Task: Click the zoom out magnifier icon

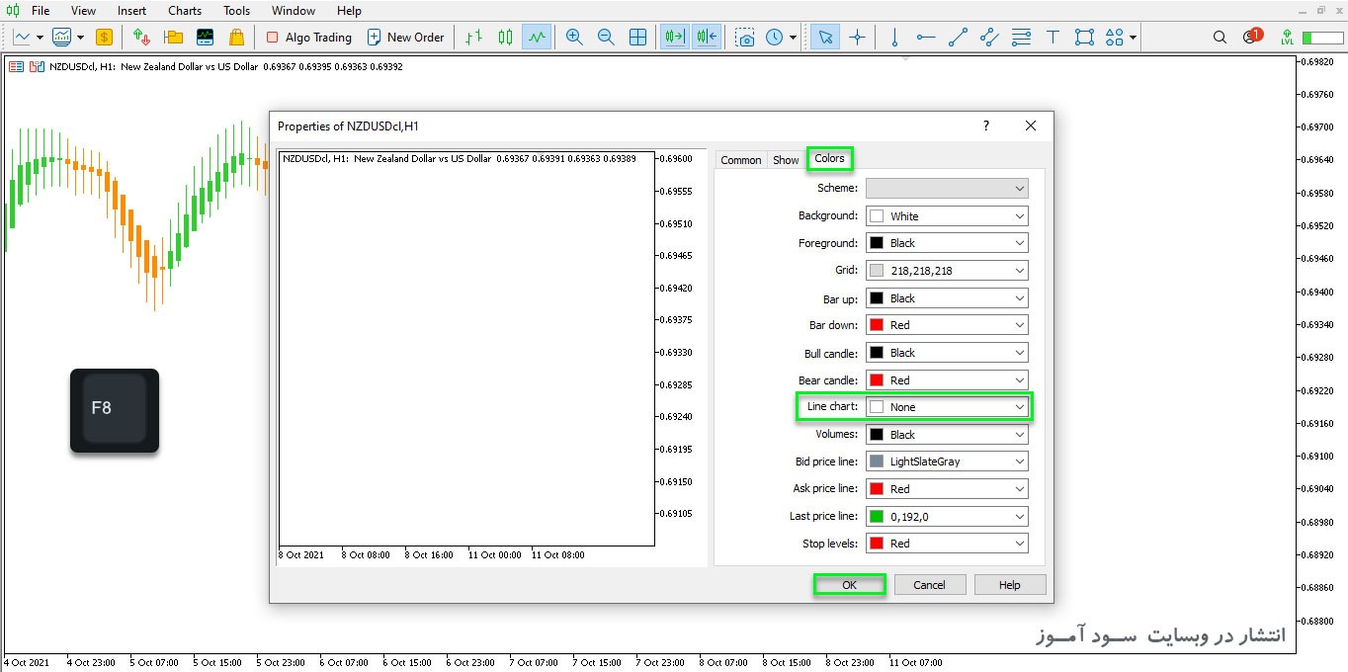Action: tap(606, 38)
